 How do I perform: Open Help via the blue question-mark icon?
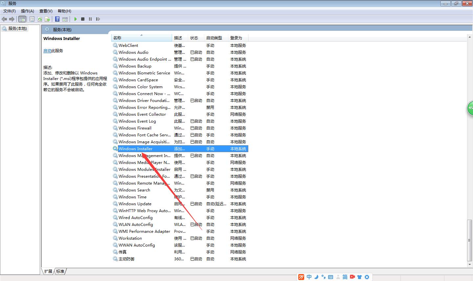(x=57, y=19)
